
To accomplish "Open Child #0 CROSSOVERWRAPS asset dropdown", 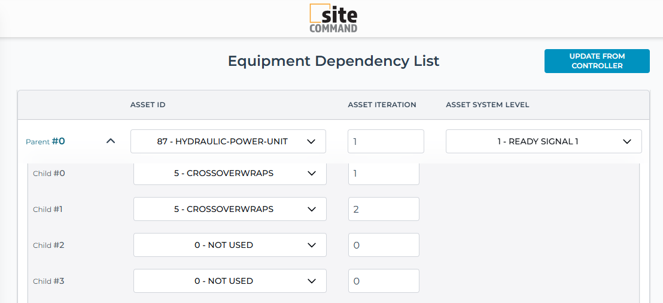I will pyautogui.click(x=230, y=173).
